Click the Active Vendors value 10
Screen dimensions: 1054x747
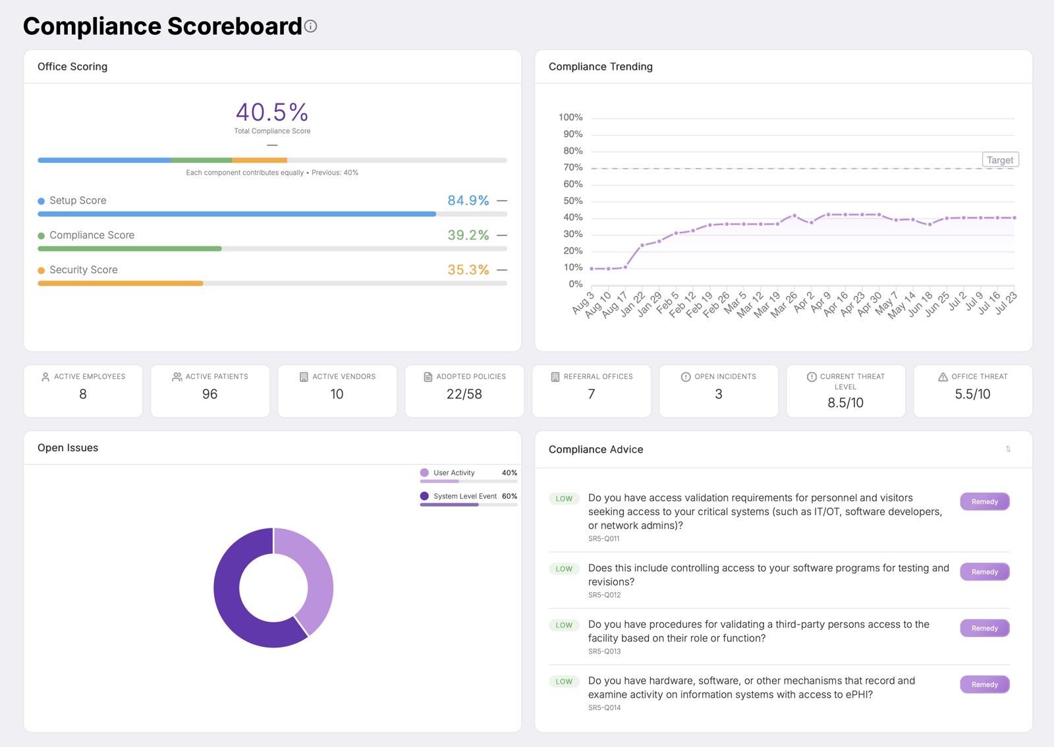337,394
